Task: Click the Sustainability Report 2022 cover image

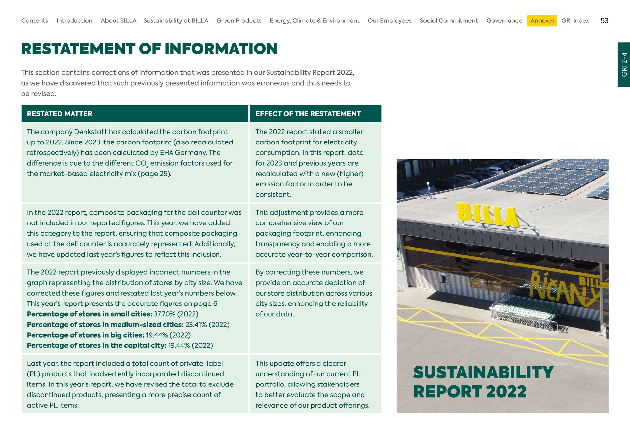Action: [x=503, y=286]
